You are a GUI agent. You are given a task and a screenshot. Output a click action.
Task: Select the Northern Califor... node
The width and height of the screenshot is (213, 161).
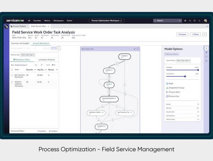(x=96, y=113)
